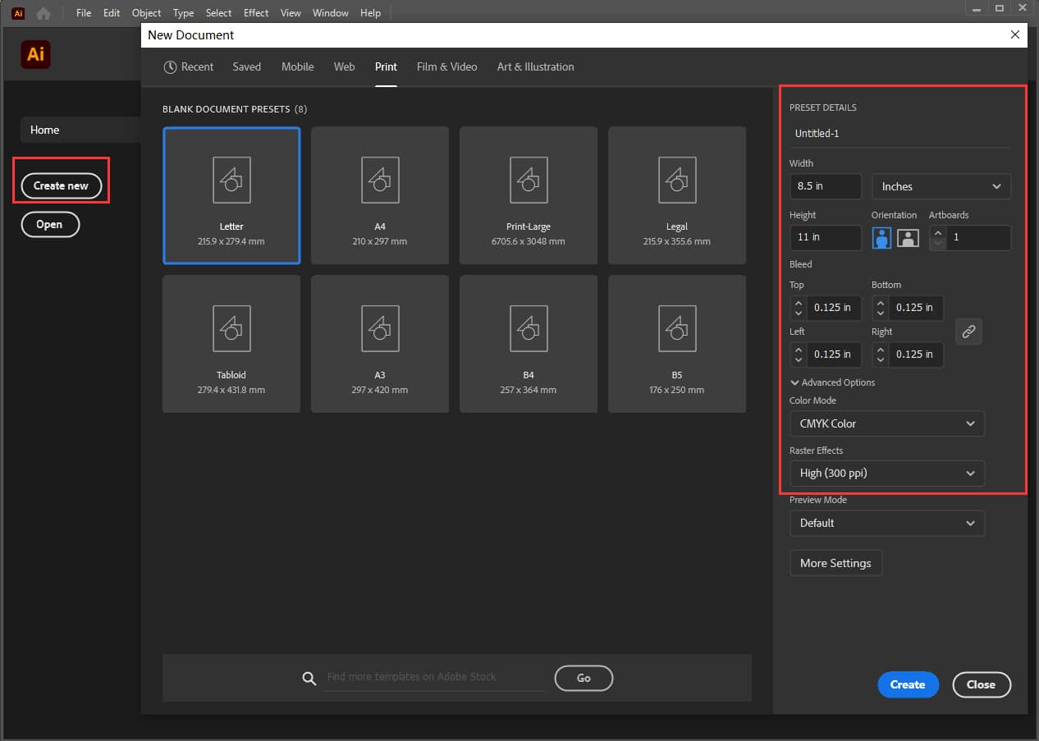Viewport: 1039px width, 741px height.
Task: Choose the B5 preset thumbnail
Action: click(x=677, y=344)
